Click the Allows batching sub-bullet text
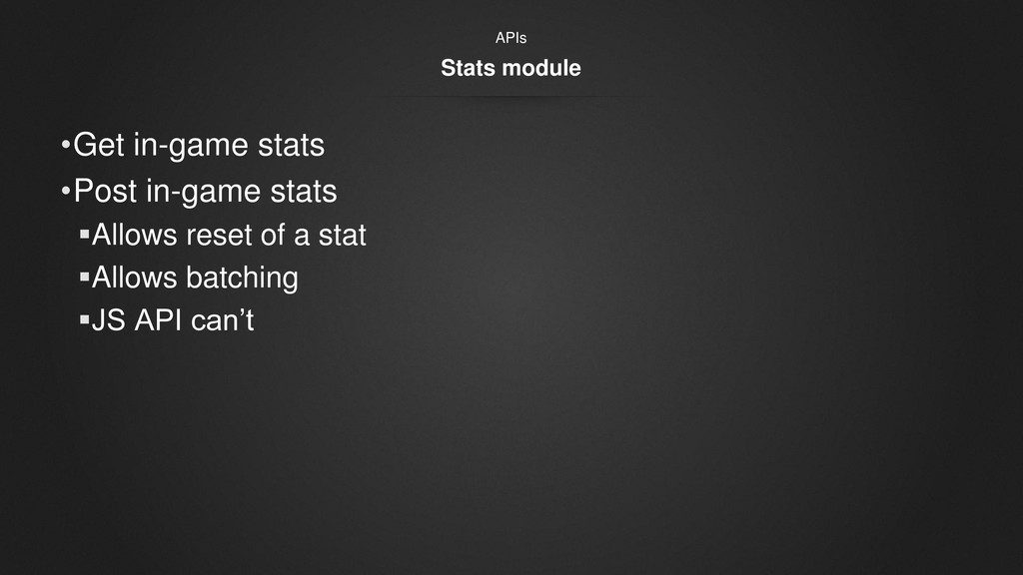 [x=195, y=279]
